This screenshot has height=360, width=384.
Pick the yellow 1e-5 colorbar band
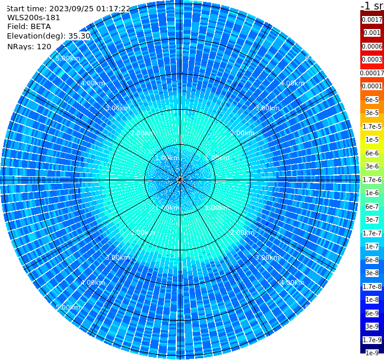(x=372, y=139)
